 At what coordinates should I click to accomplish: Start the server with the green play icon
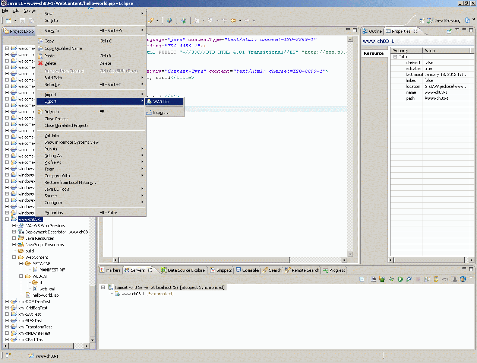pyautogui.click(x=400, y=279)
